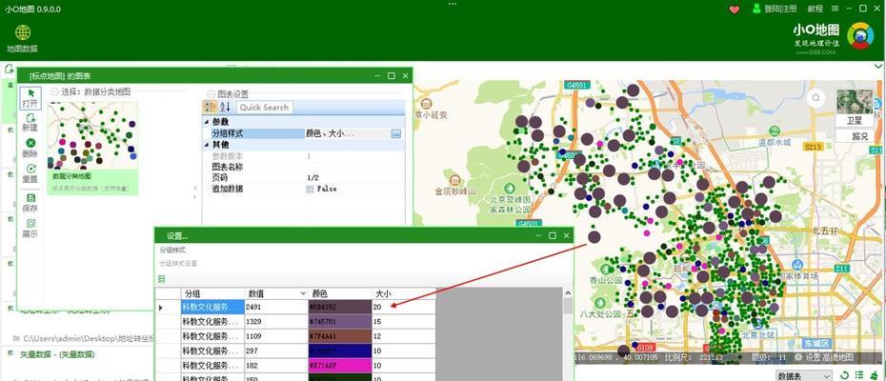This screenshot has height=381, width=886.
Task: Click the 重置 reset icon
Action: pyautogui.click(x=30, y=173)
